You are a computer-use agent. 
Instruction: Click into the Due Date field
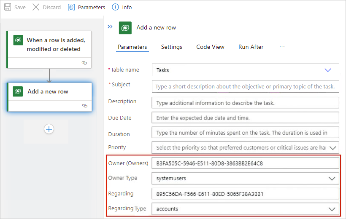coord(246,118)
